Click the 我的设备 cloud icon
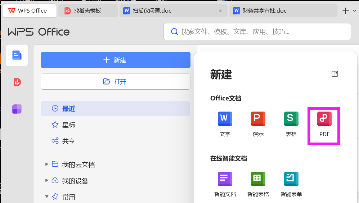This screenshot has height=203, width=359. pyautogui.click(x=55, y=180)
